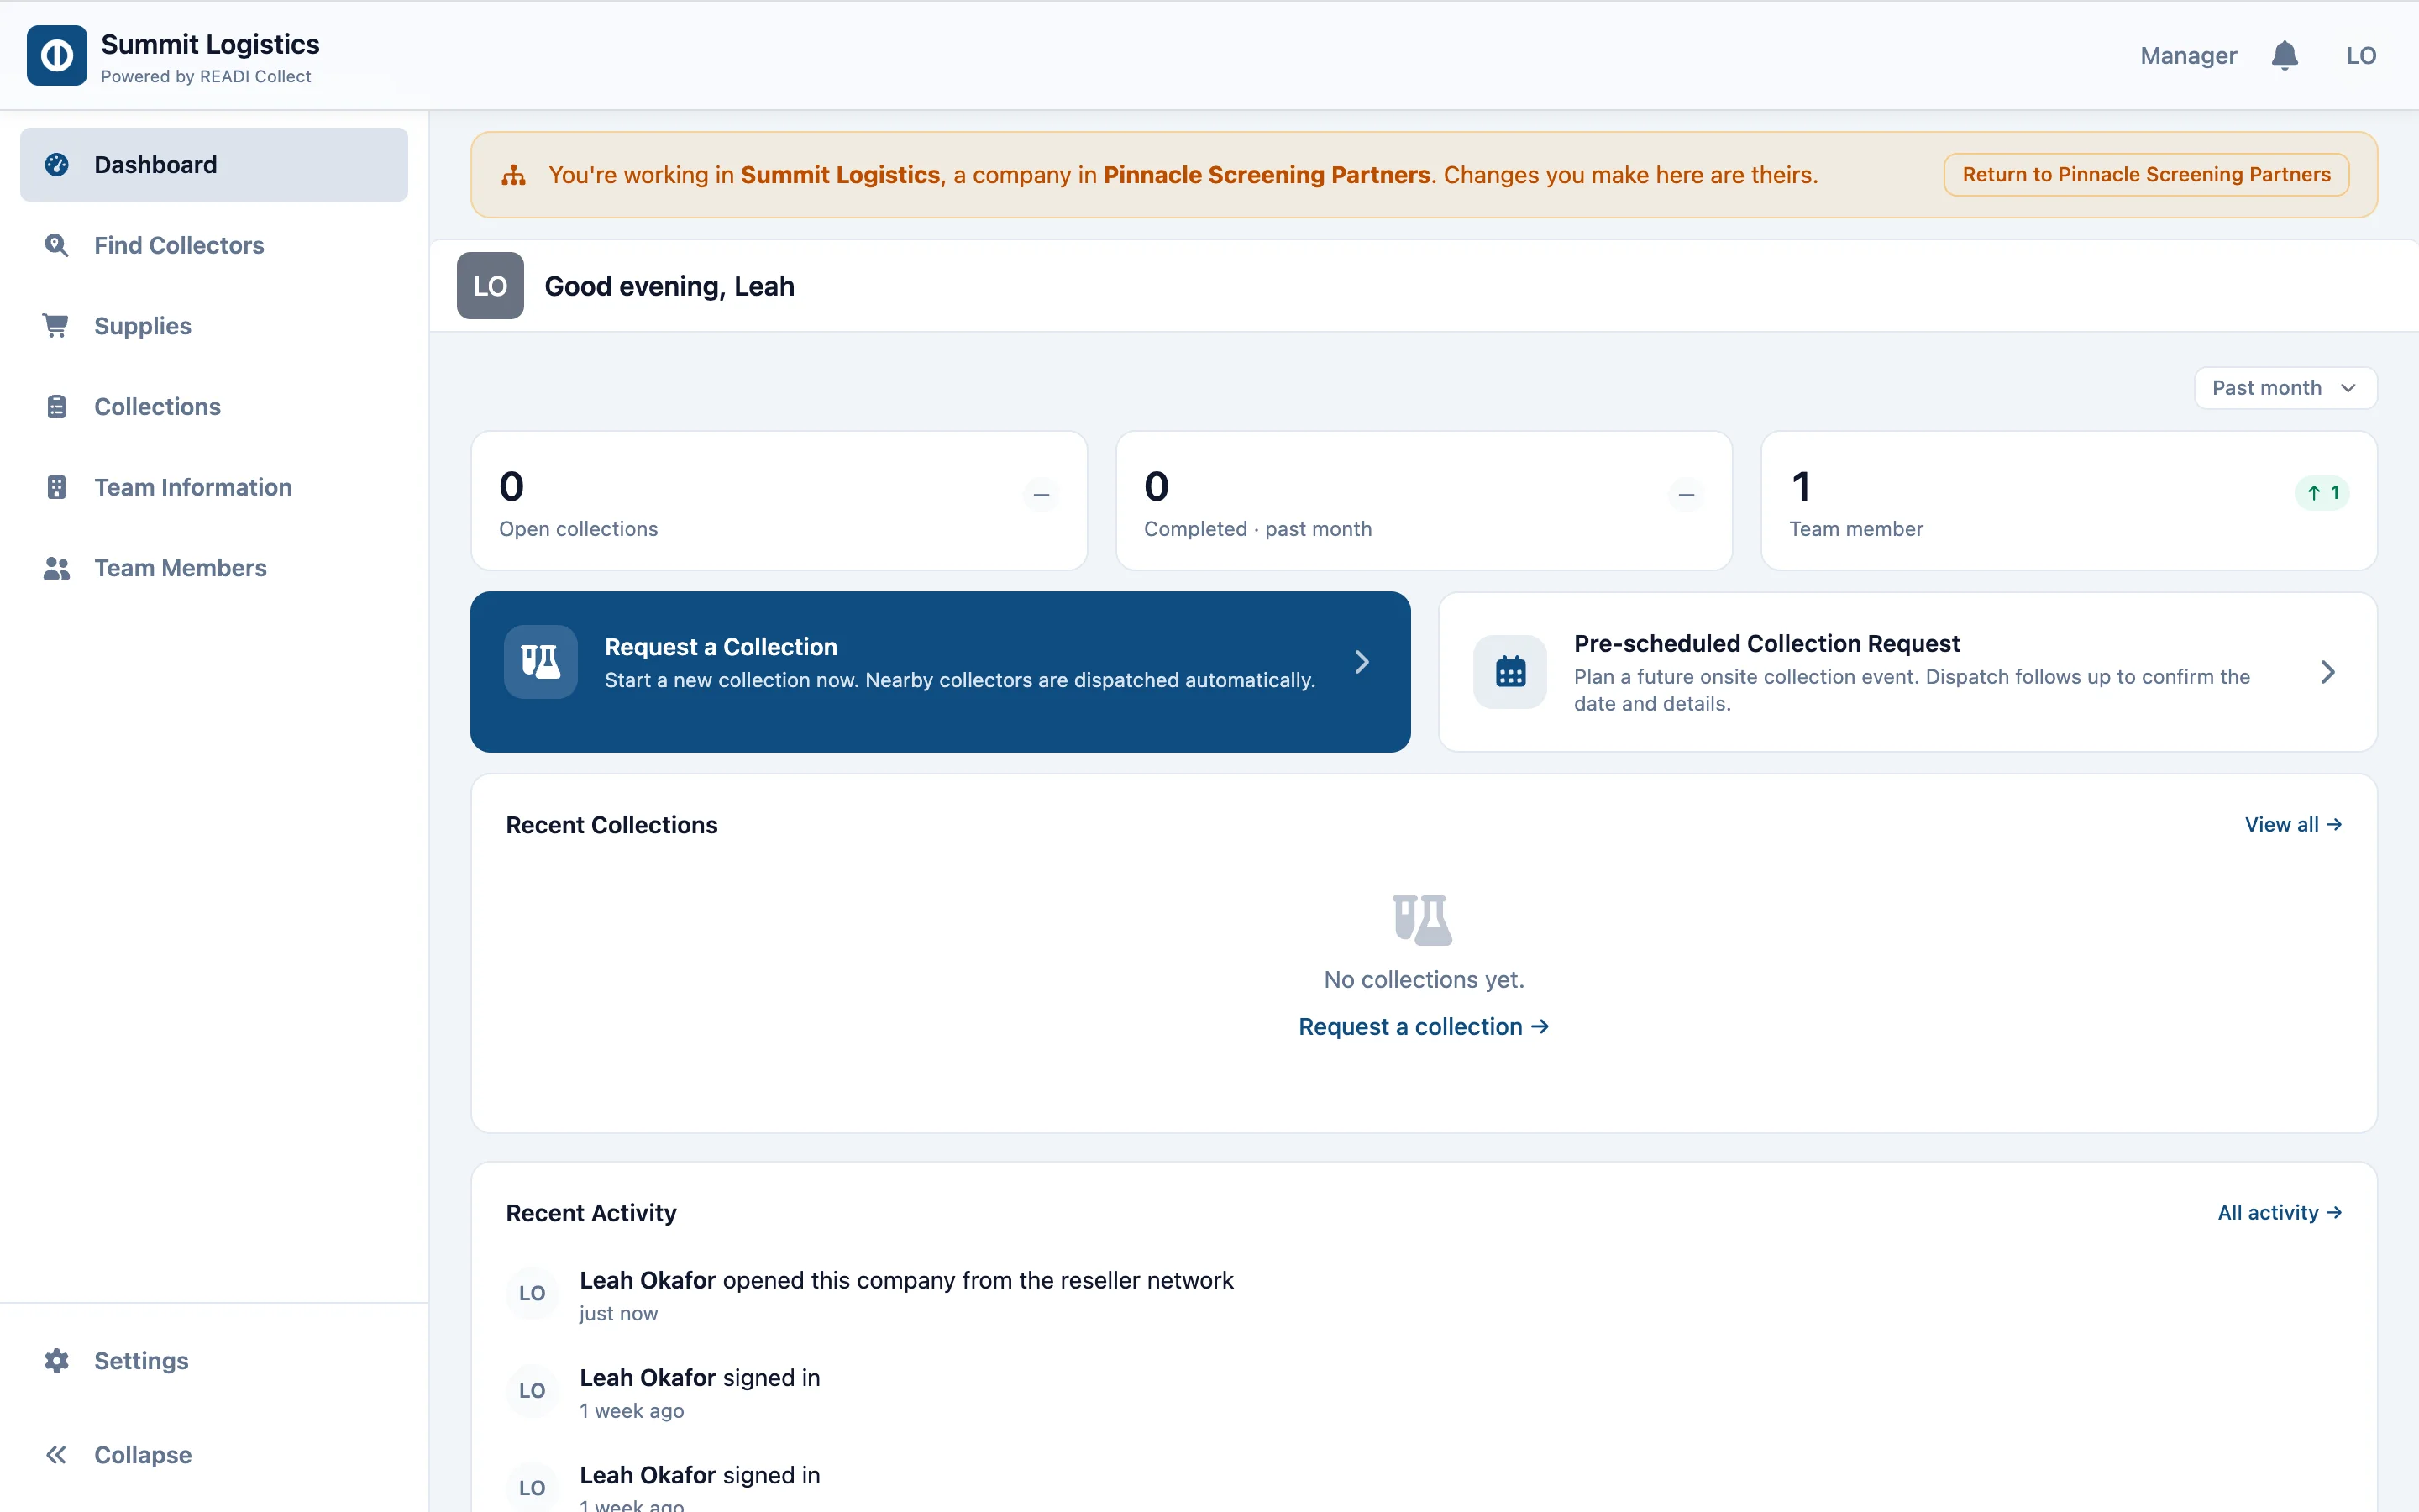Open Find Collectors in sidebar
2419x1512 pixels.
[x=214, y=245]
